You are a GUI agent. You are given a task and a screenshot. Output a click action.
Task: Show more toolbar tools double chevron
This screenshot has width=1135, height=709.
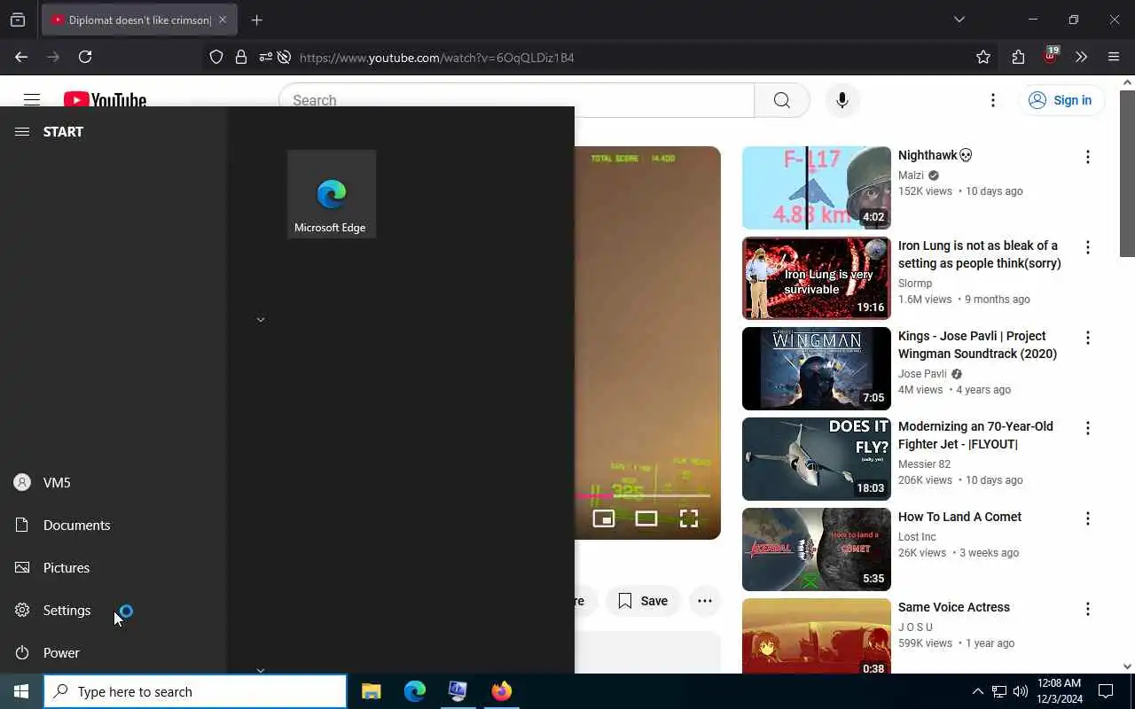1081,58
